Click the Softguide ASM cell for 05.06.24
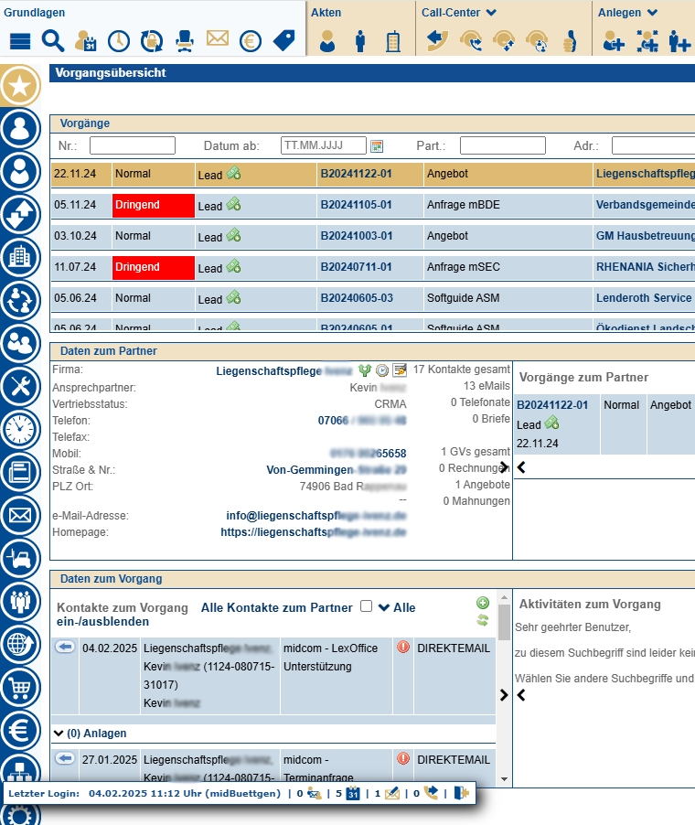Viewport: 695px width, 825px height. coord(508,298)
